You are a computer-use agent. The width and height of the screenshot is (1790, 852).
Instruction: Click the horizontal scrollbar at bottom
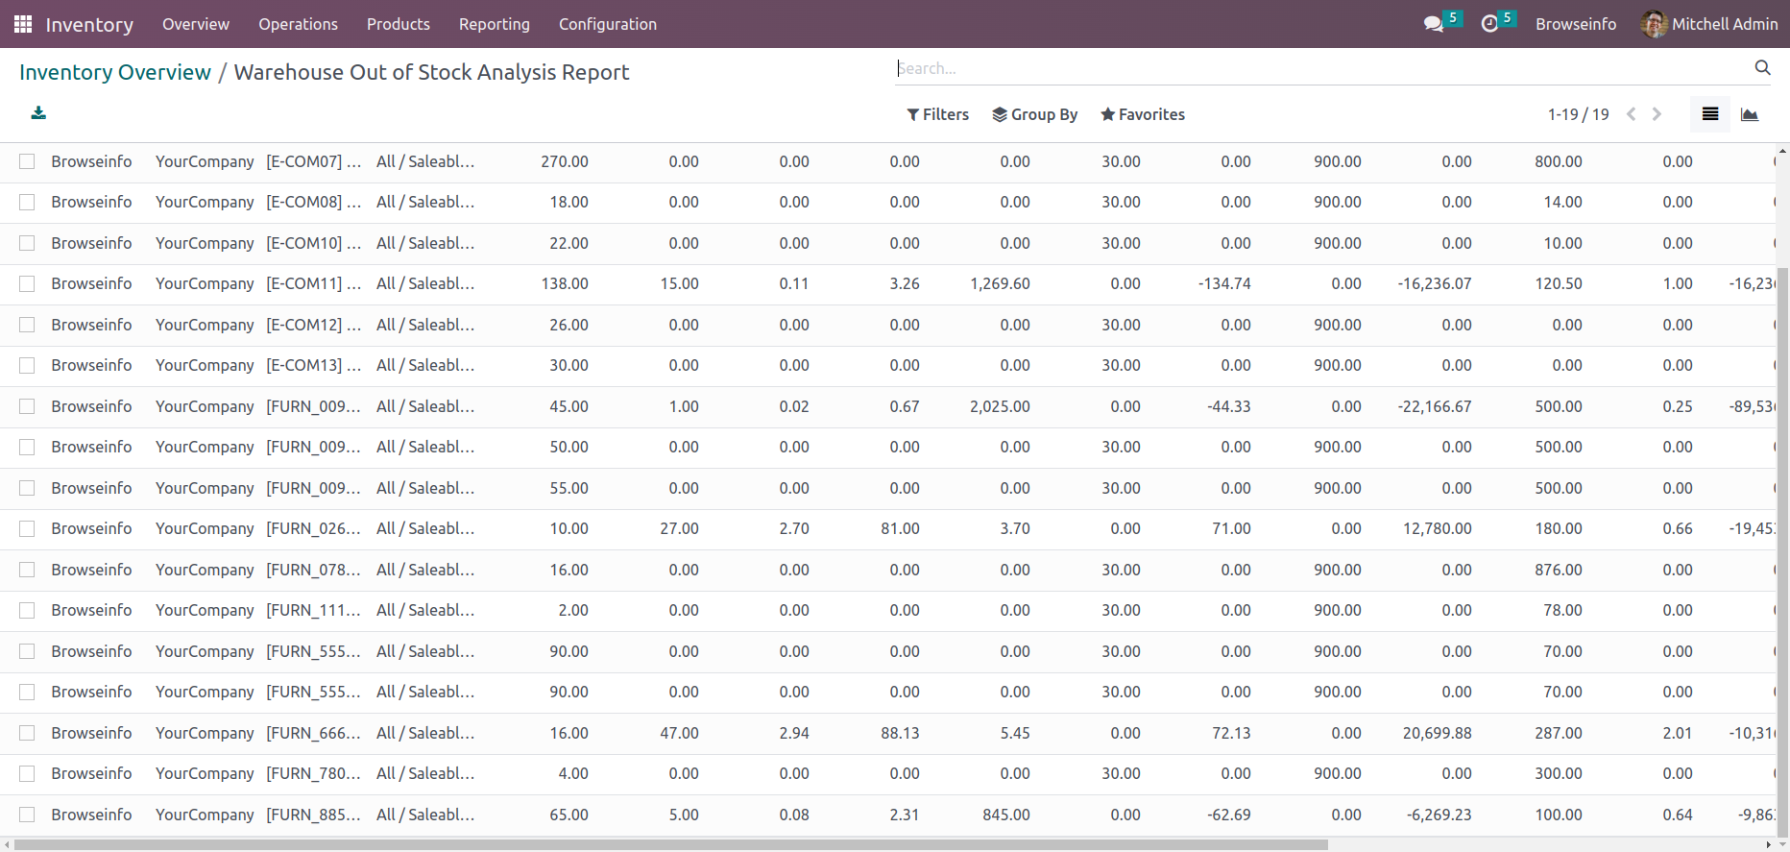point(672,844)
